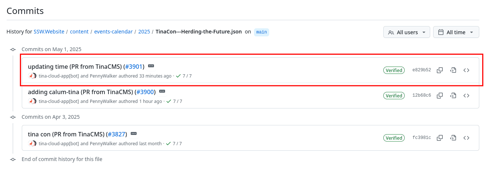Copy full SHA for commit fc3981c
Screen dimensions: 490x175
[440, 138]
